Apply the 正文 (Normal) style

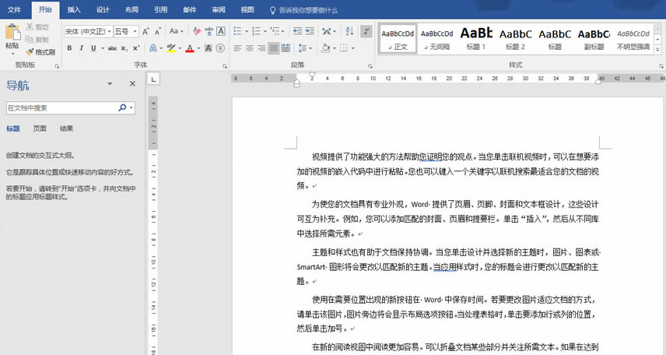point(398,39)
